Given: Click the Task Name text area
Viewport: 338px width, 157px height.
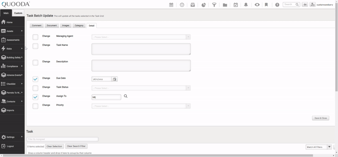Looking at the screenshot, I should click(x=141, y=49).
